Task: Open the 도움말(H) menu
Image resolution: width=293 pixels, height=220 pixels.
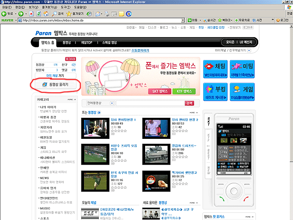Action: click(80, 7)
